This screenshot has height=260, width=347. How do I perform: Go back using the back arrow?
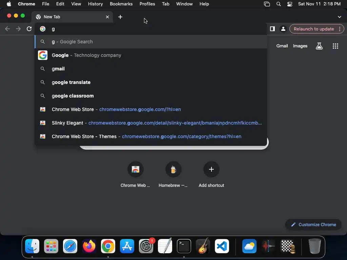(7, 29)
